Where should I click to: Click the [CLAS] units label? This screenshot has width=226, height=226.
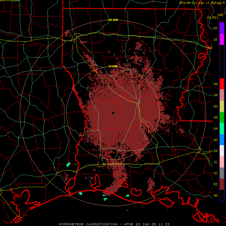pyautogui.click(x=212, y=17)
